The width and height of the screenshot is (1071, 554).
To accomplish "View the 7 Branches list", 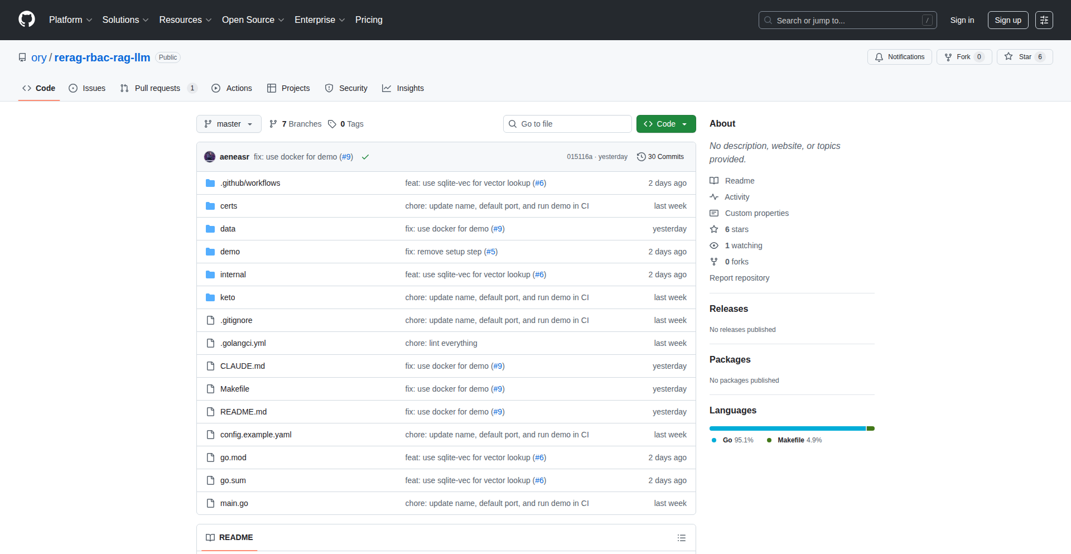I will pos(296,124).
